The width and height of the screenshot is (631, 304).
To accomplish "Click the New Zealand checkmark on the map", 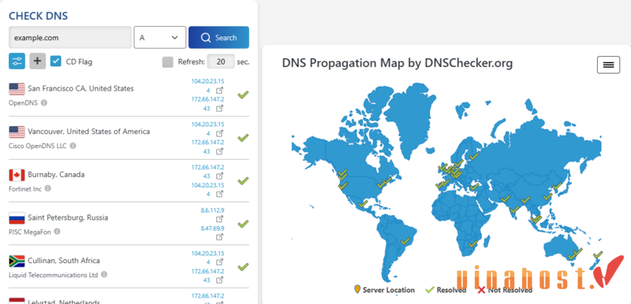I will click(x=598, y=254).
